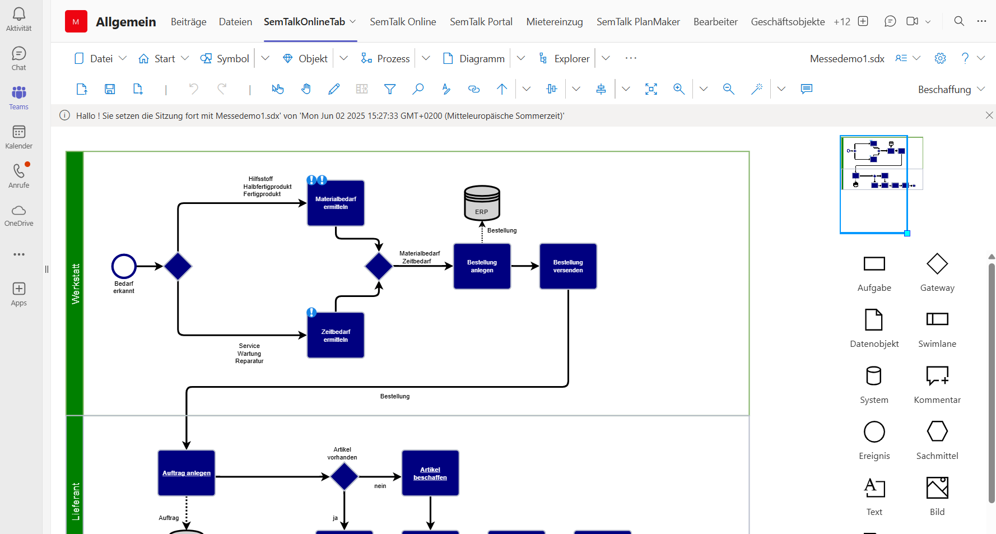996x534 pixels.
Task: Click the Explorer toolbar button
Action: (x=564, y=58)
